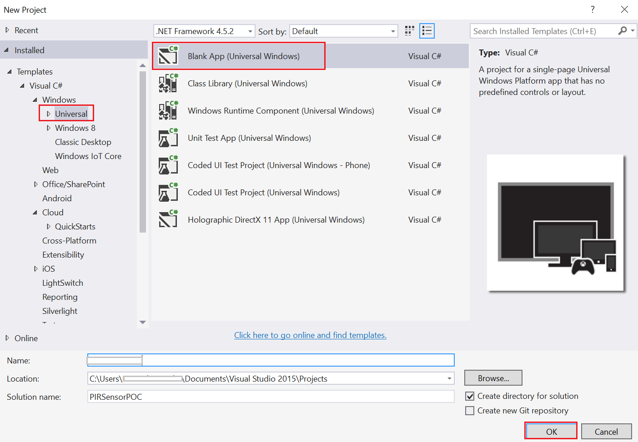Screen dimensions: 638x442
Task: Expand the iOS node arrow
Action: tap(36, 268)
